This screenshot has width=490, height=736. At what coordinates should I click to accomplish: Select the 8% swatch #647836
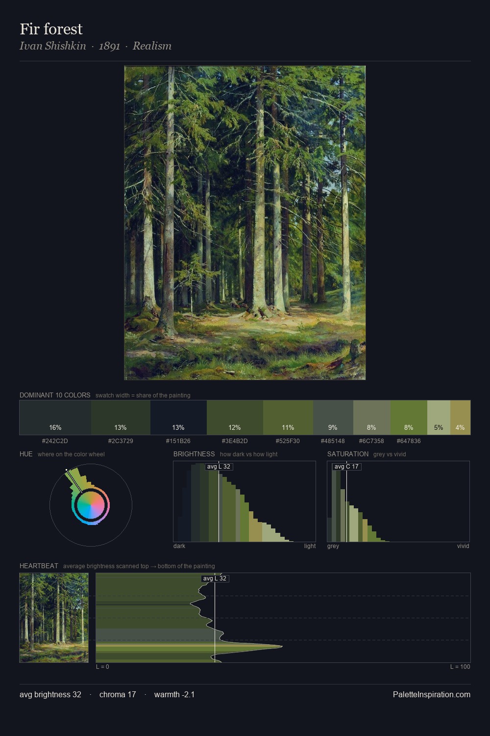pos(409,418)
